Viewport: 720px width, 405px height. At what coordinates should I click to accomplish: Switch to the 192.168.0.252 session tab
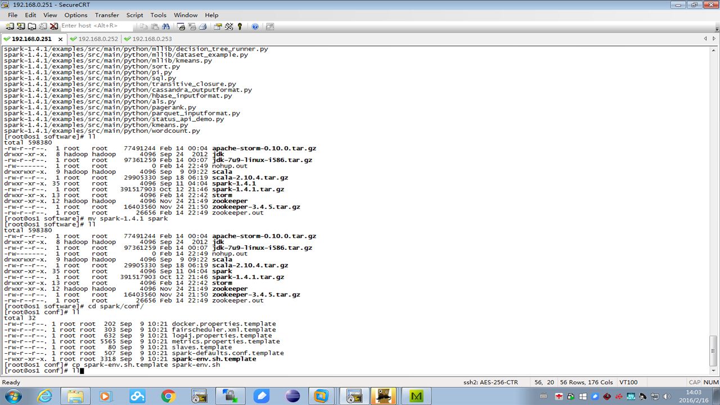93,39
